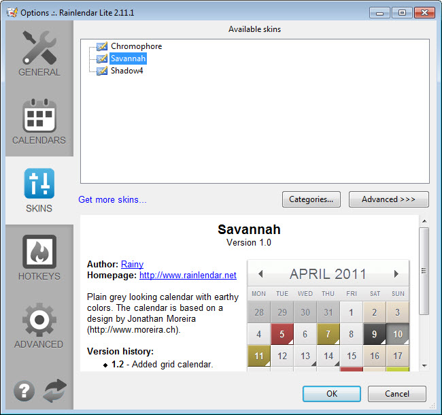The image size is (442, 415).
Task: Click the APRIL 2011 preview heading
Action: click(328, 274)
